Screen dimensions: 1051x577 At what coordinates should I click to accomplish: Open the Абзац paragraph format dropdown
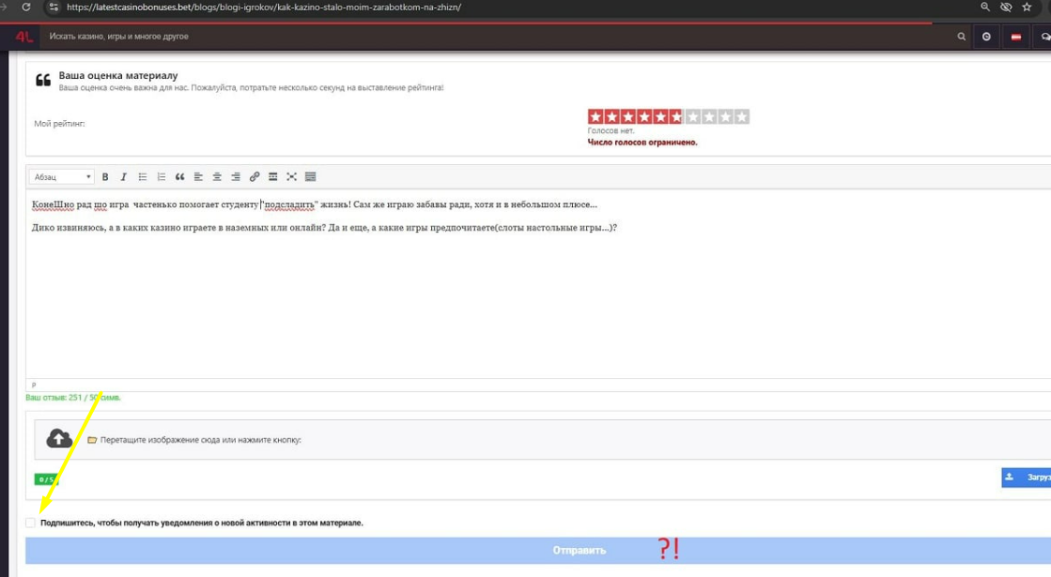coord(62,177)
